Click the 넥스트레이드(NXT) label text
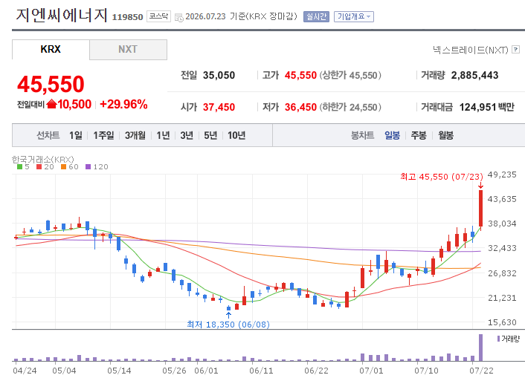 click(471, 50)
